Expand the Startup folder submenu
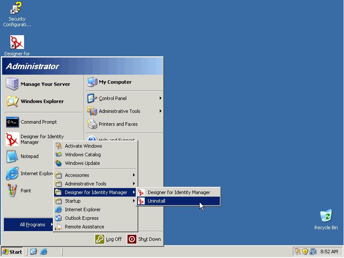The height and width of the screenshot is (258, 344). tap(96, 201)
